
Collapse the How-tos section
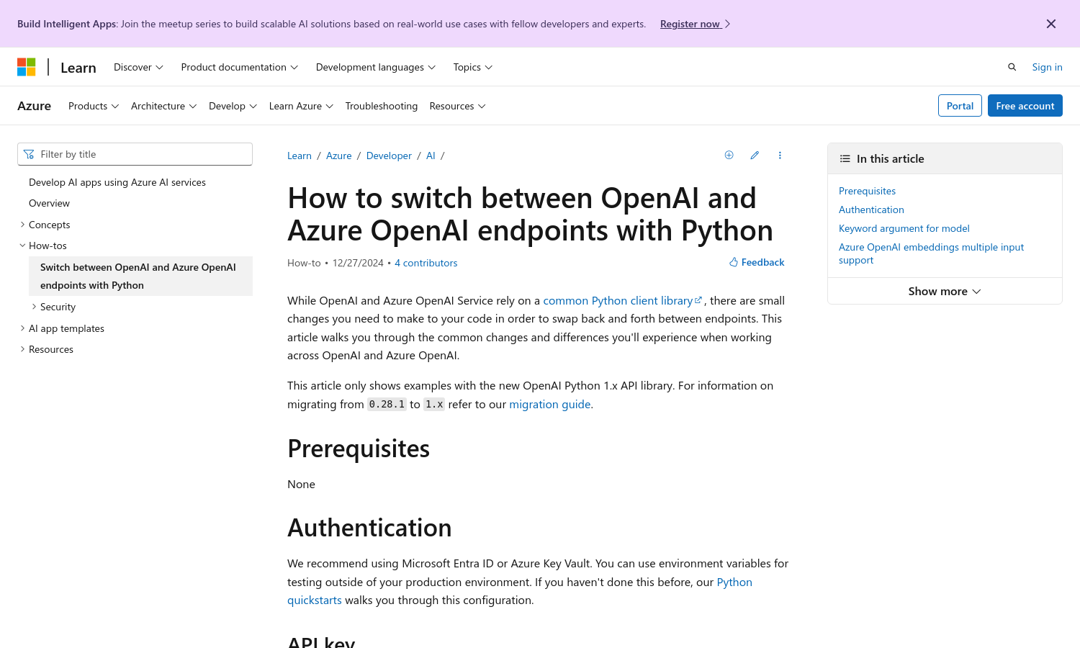coord(23,246)
